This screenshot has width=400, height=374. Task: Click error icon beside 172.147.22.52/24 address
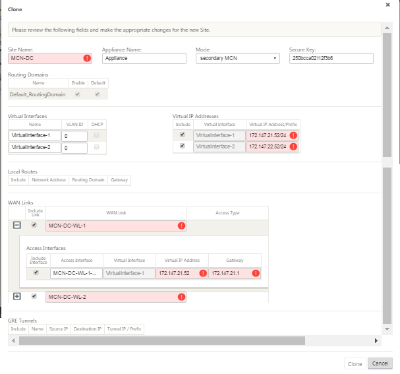(x=293, y=146)
